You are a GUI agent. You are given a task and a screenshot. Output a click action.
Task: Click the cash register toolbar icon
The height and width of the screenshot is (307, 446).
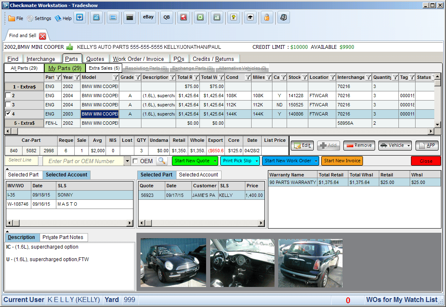(284, 18)
